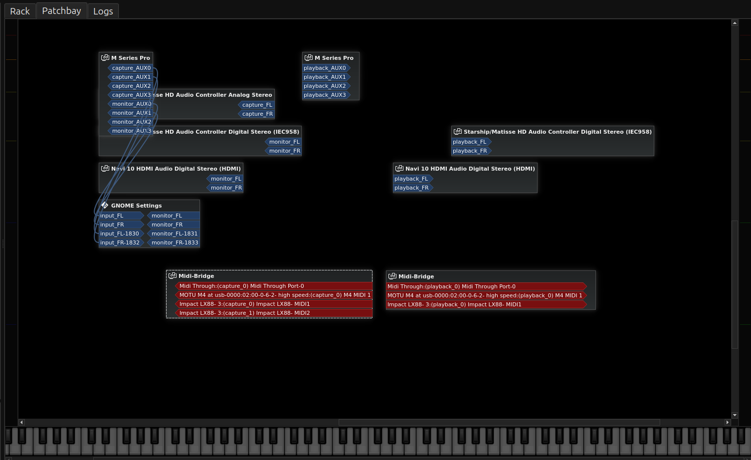Click the horizontal scrollbar thumb
This screenshot has width=751, height=460.
coord(499,422)
